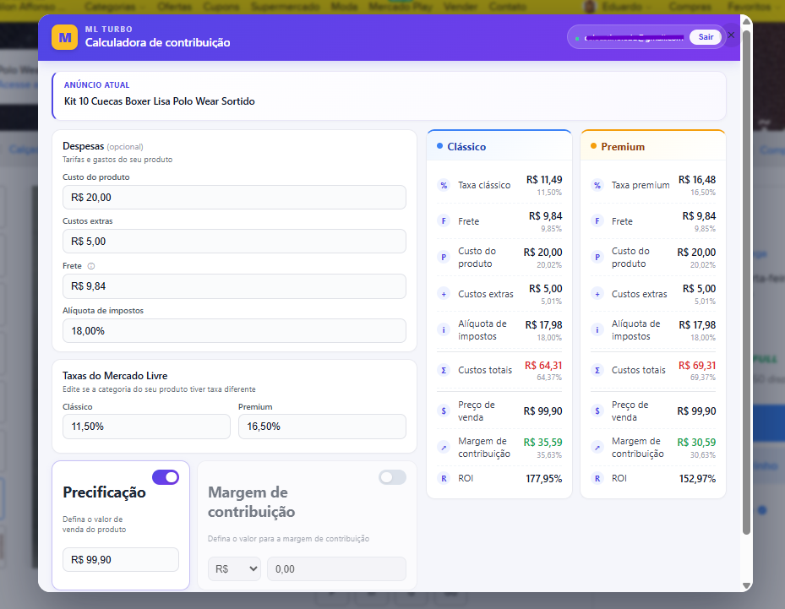Click sigma icon for Clássico Custos totais
This screenshot has height=609, width=785.
pyautogui.click(x=444, y=370)
